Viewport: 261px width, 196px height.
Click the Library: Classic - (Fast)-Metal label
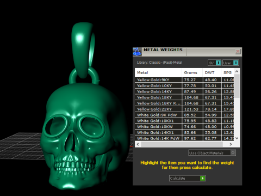[x=159, y=63]
